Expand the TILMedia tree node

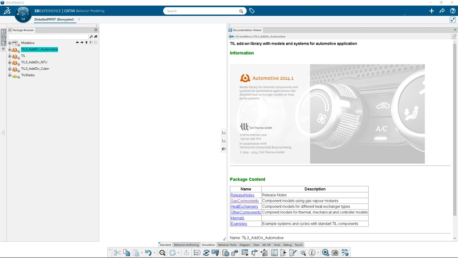[10, 75]
